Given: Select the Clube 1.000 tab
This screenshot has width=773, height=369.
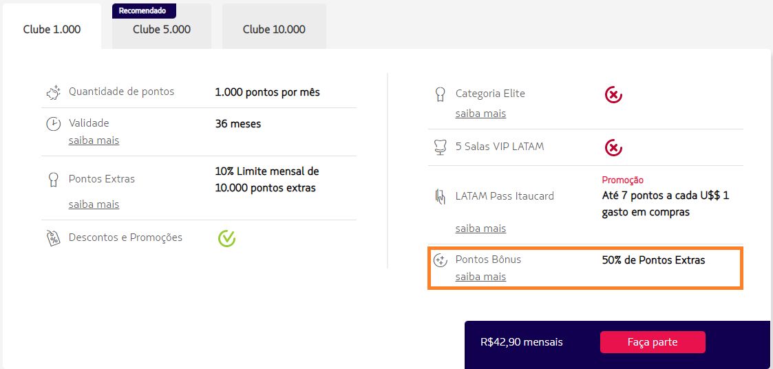Looking at the screenshot, I should 52,29.
